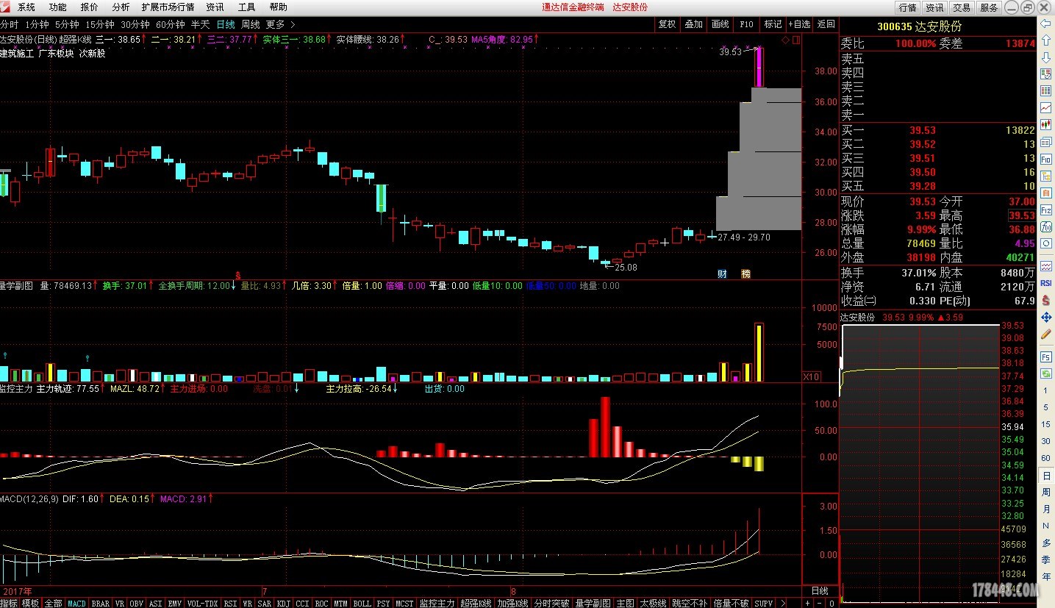Open the wavy line indicator icon

tap(1045, 266)
